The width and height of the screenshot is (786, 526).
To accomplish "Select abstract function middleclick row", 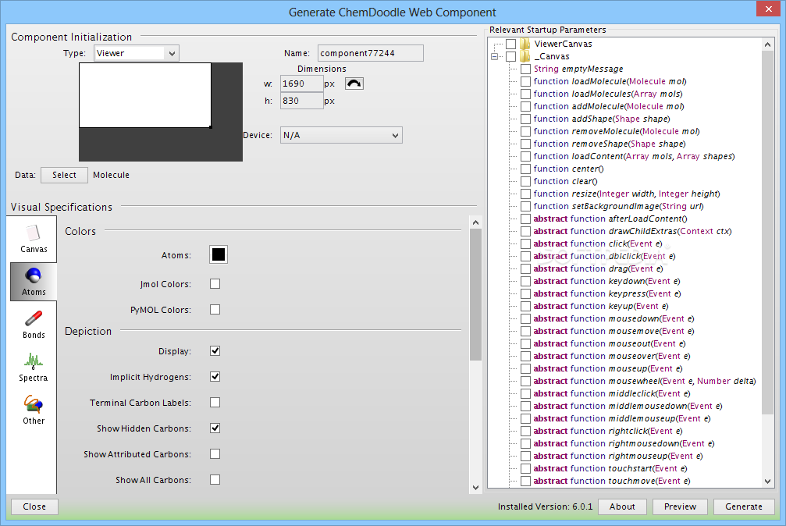I will [x=612, y=393].
